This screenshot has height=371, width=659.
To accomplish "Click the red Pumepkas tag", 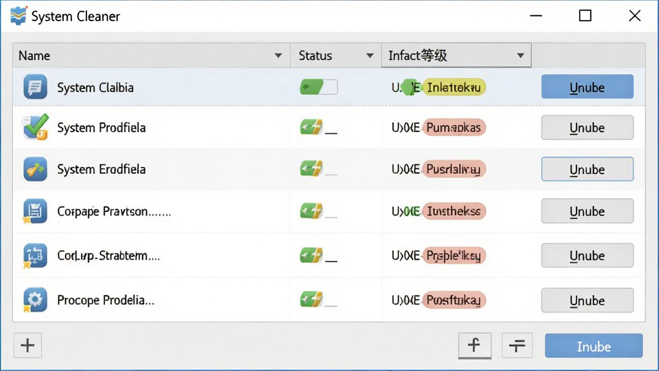I will click(x=454, y=128).
